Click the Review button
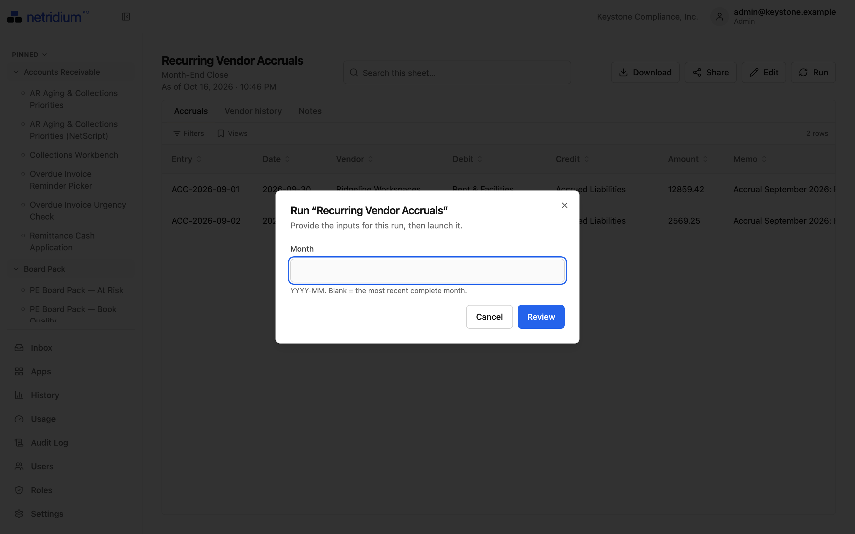Viewport: 855px width, 534px height. click(x=541, y=317)
